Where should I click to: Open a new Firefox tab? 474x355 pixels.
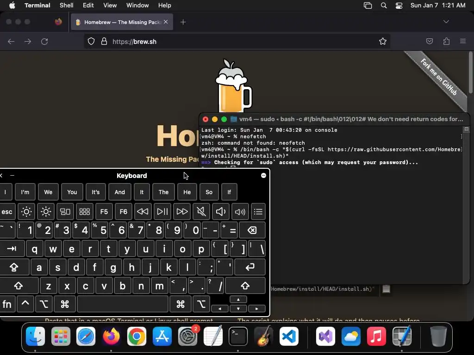point(183,22)
